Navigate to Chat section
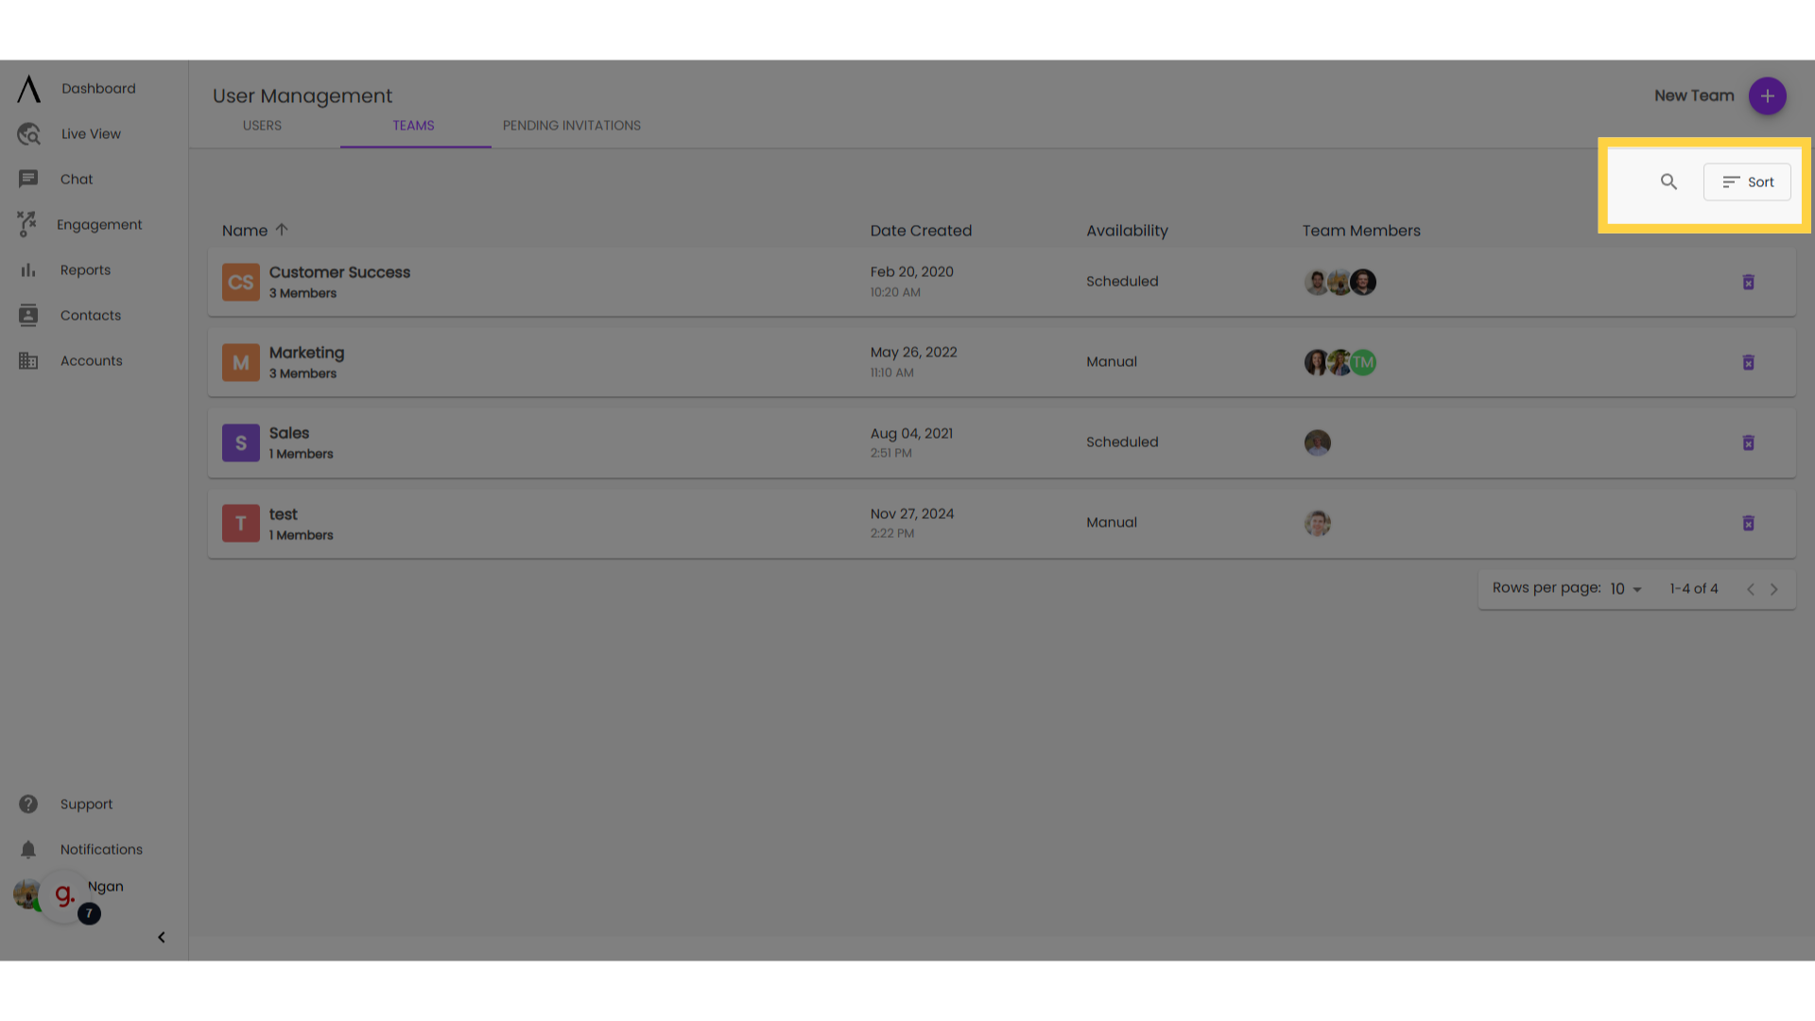This screenshot has height=1021, width=1815. (76, 179)
